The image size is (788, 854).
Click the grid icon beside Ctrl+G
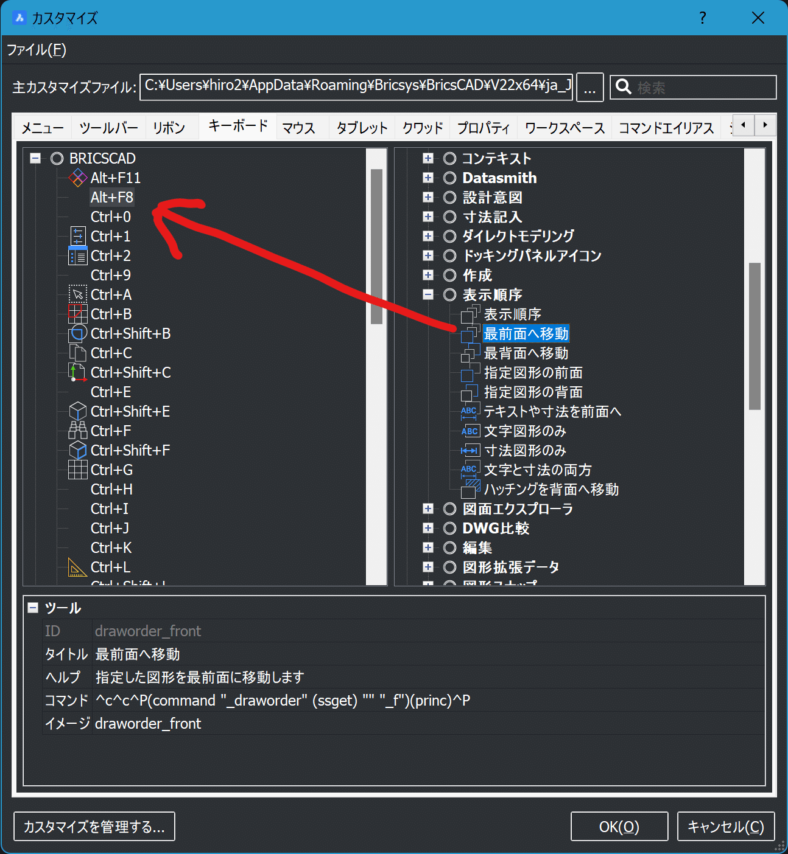click(77, 470)
